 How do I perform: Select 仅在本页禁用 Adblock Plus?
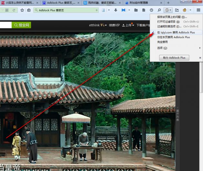174,37
